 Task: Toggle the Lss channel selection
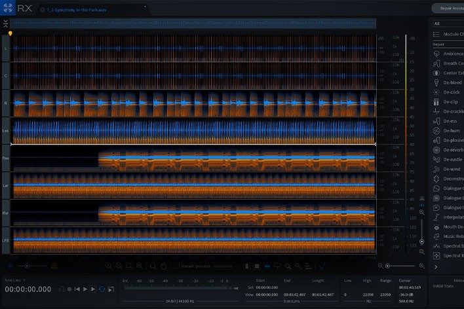tap(6, 131)
